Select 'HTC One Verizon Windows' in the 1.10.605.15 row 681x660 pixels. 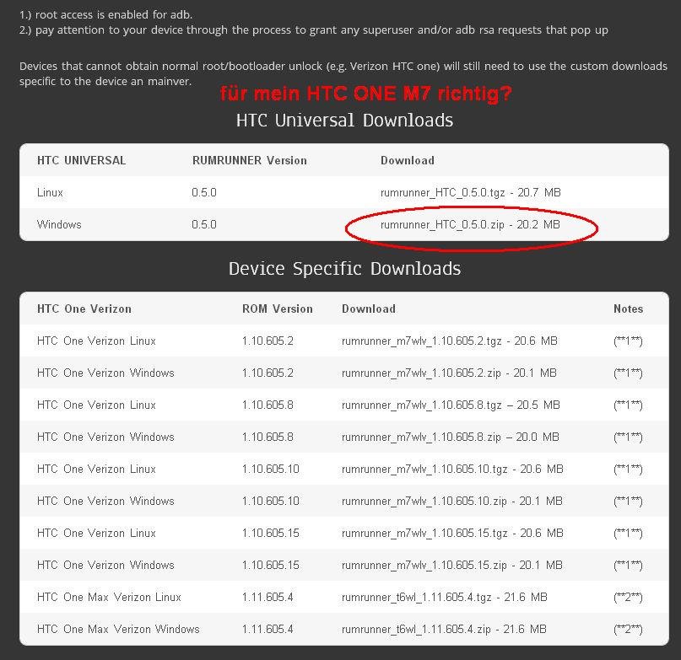[105, 565]
